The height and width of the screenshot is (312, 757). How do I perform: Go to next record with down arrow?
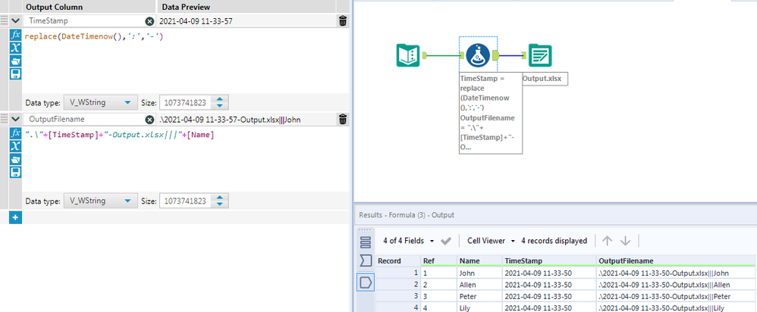tap(625, 241)
